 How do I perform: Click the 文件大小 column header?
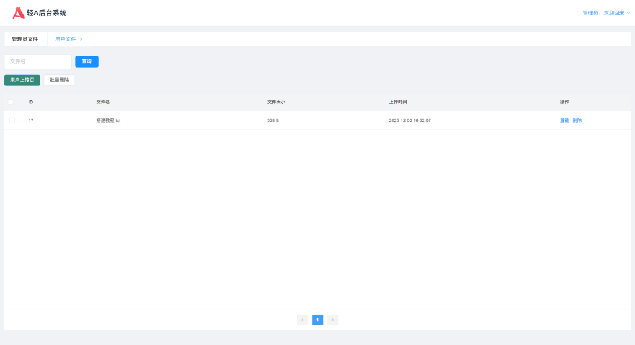(276, 102)
